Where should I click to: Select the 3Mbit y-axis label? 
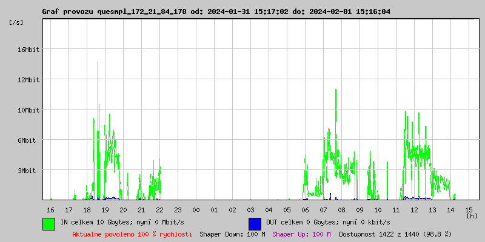[x=28, y=171]
